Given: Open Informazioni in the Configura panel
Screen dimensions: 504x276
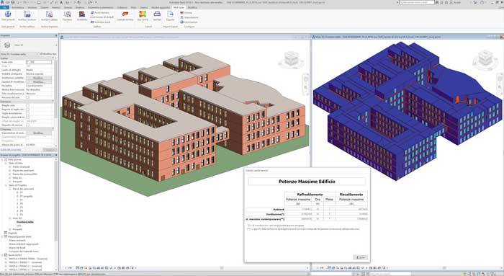Looking at the screenshot, I should pyautogui.click(x=189, y=22).
